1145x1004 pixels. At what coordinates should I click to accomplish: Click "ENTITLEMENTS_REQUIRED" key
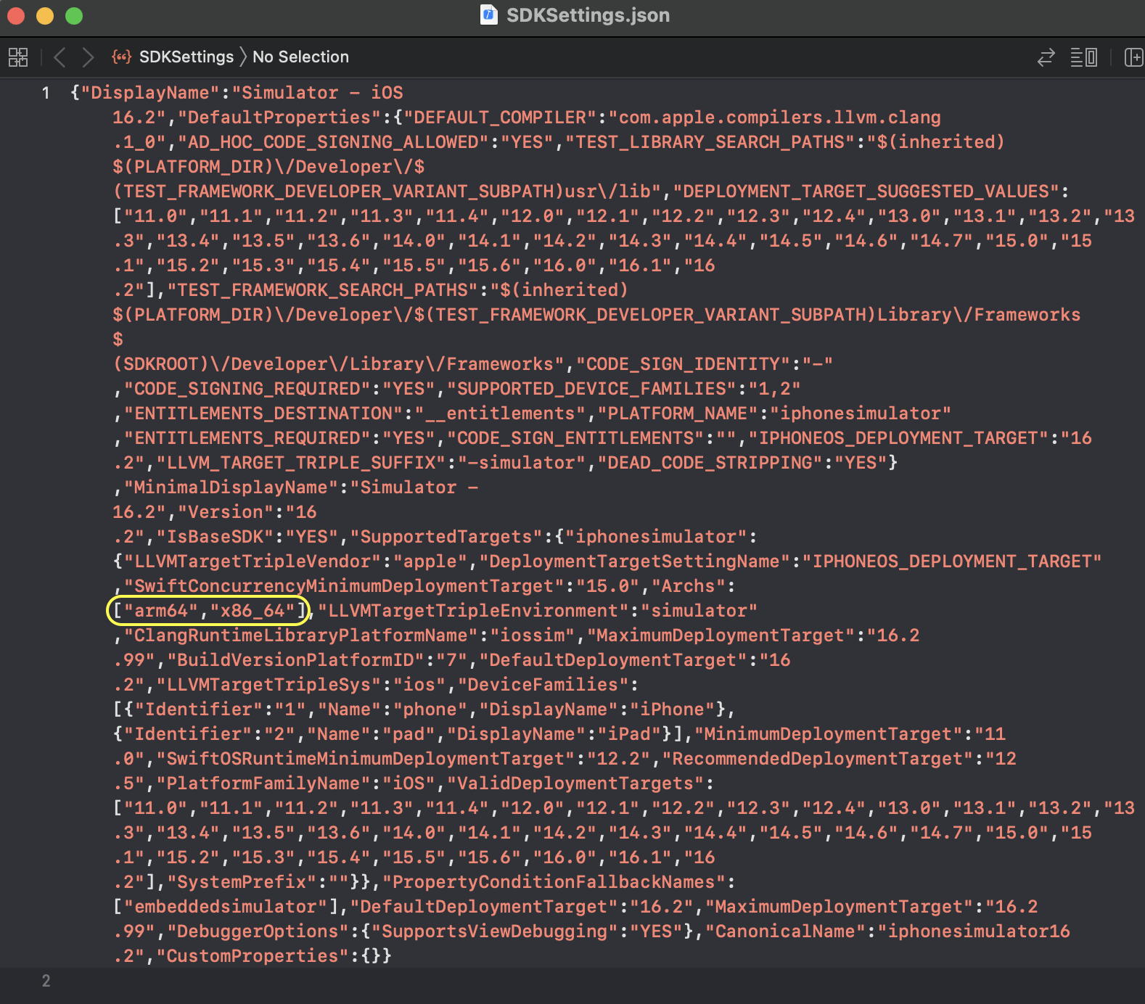pos(247,438)
